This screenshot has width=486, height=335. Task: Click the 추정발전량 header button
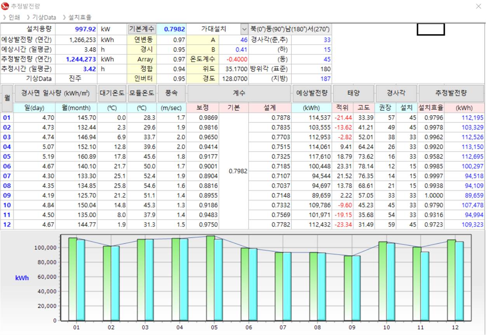tap(451, 93)
